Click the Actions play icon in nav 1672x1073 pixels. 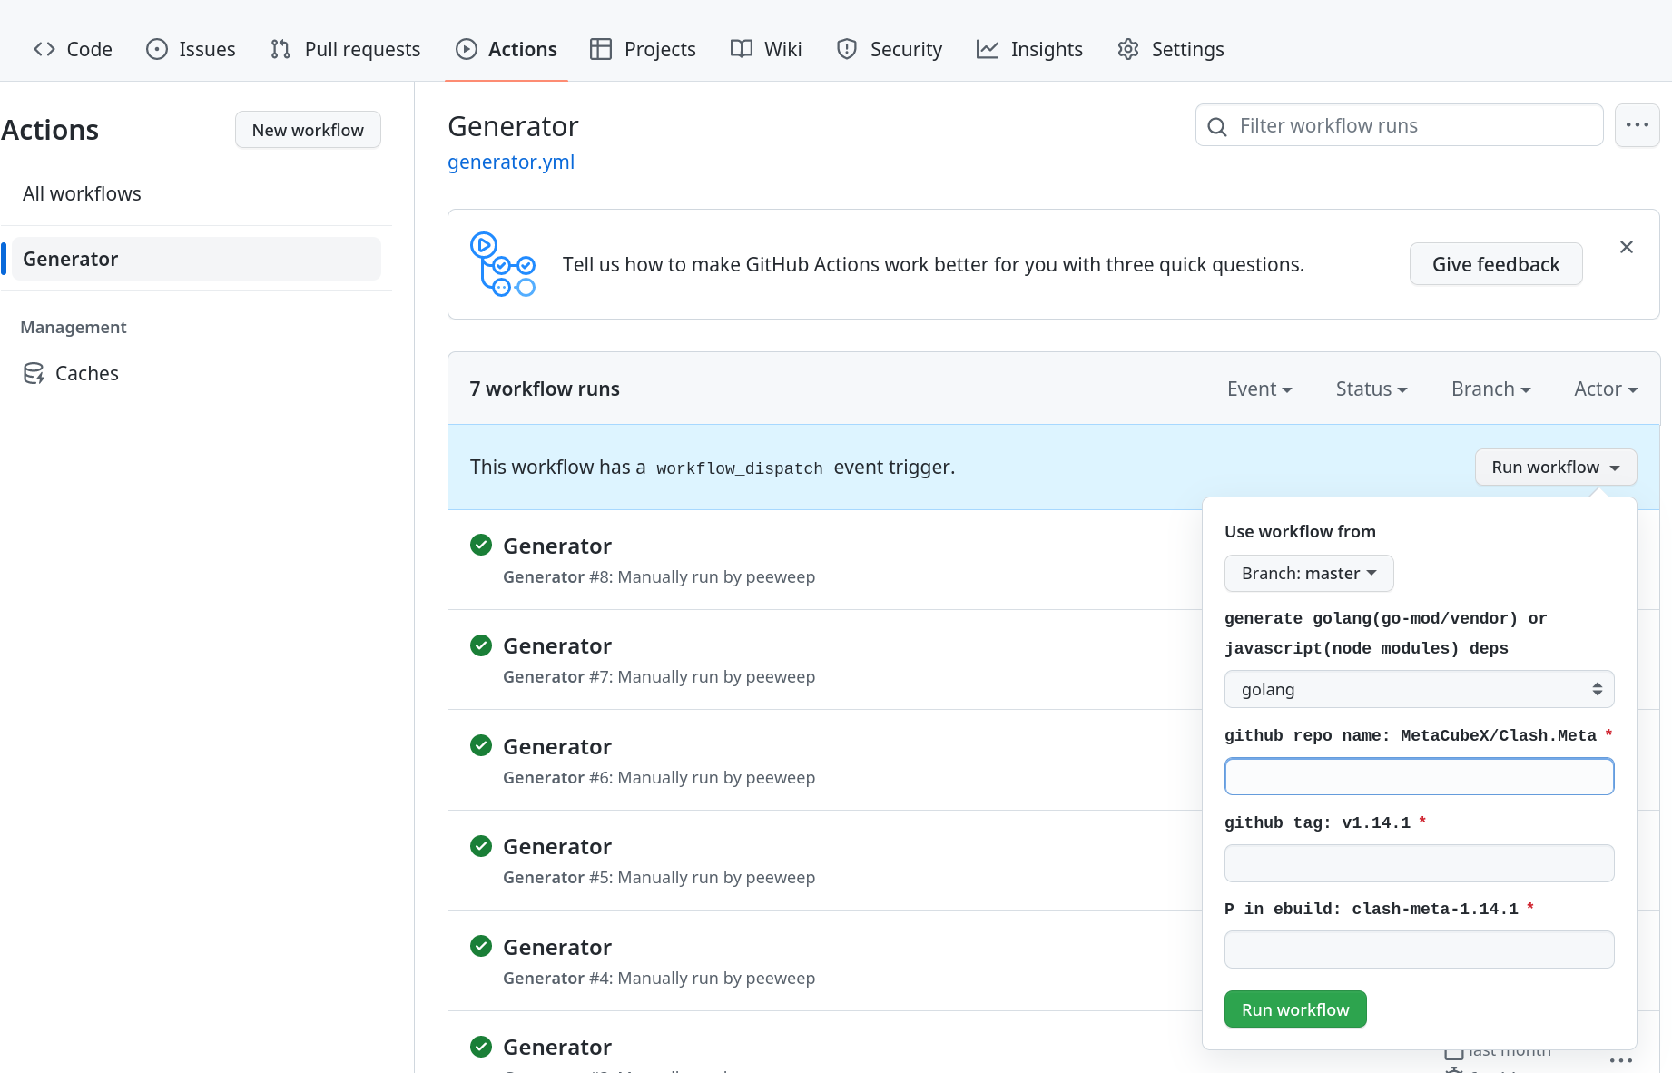pyautogui.click(x=467, y=49)
